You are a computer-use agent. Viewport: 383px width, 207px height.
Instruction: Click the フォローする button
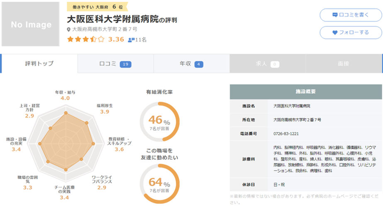pyautogui.click(x=351, y=32)
